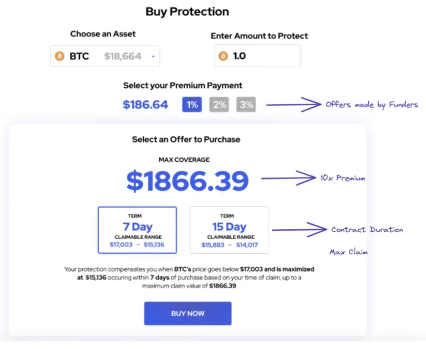Click the Buy Protection heading

click(187, 12)
